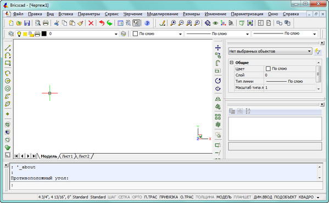The width and height of the screenshot is (329, 203).
Task: Open the Файл menu
Action: coord(18,14)
